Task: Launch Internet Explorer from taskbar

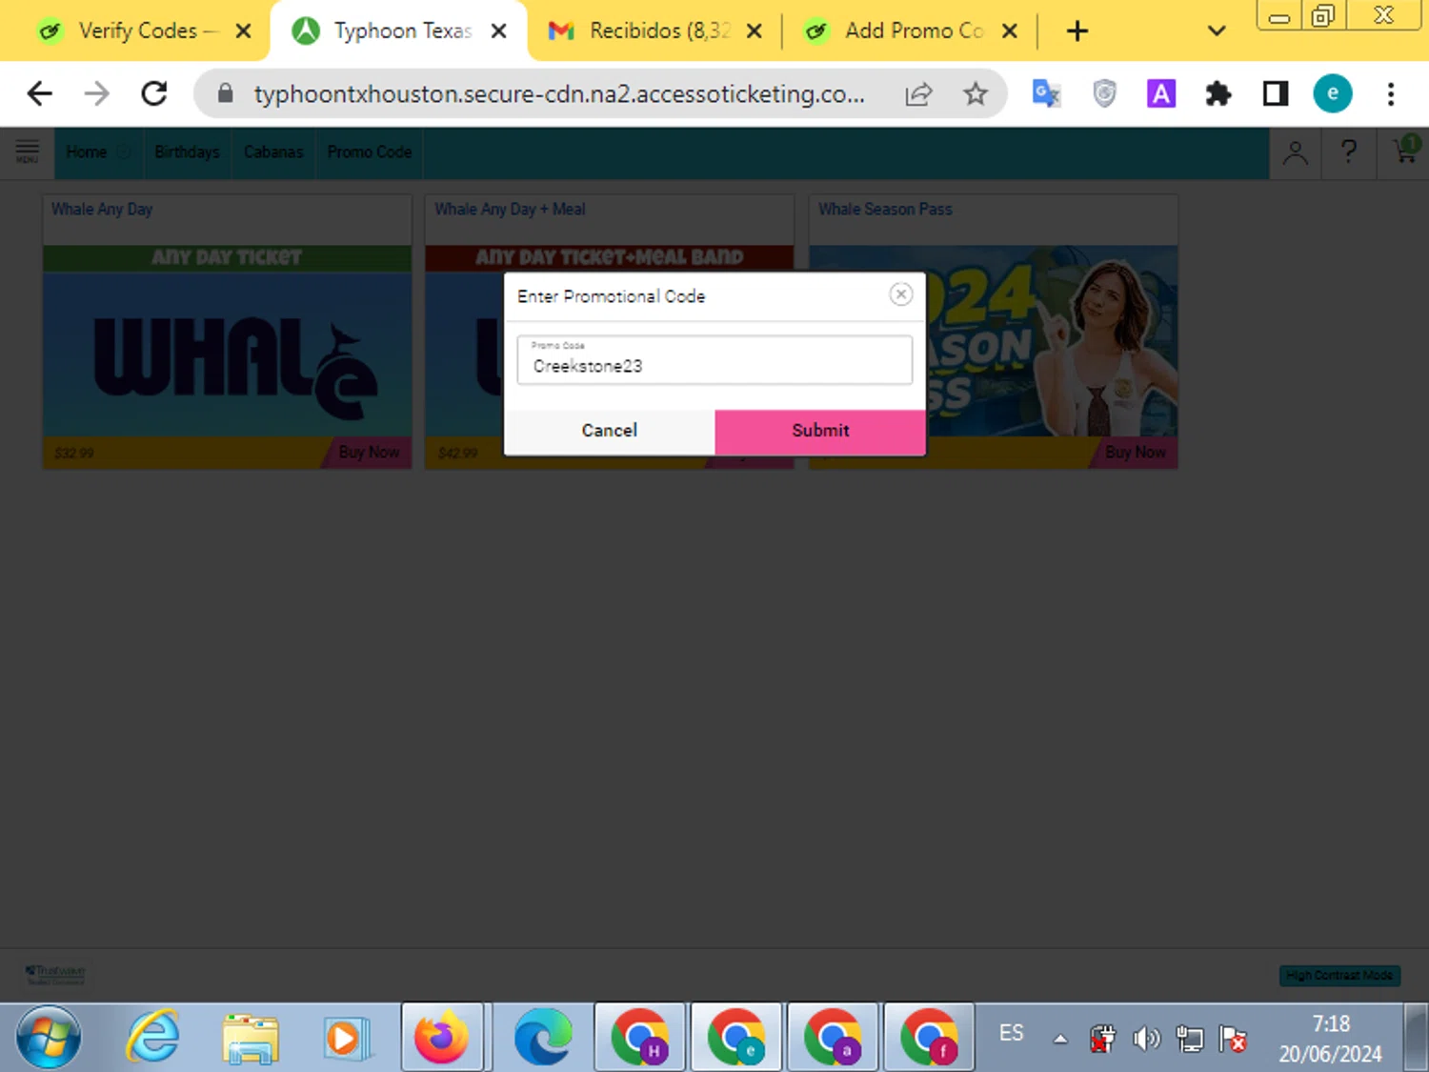Action: click(153, 1037)
